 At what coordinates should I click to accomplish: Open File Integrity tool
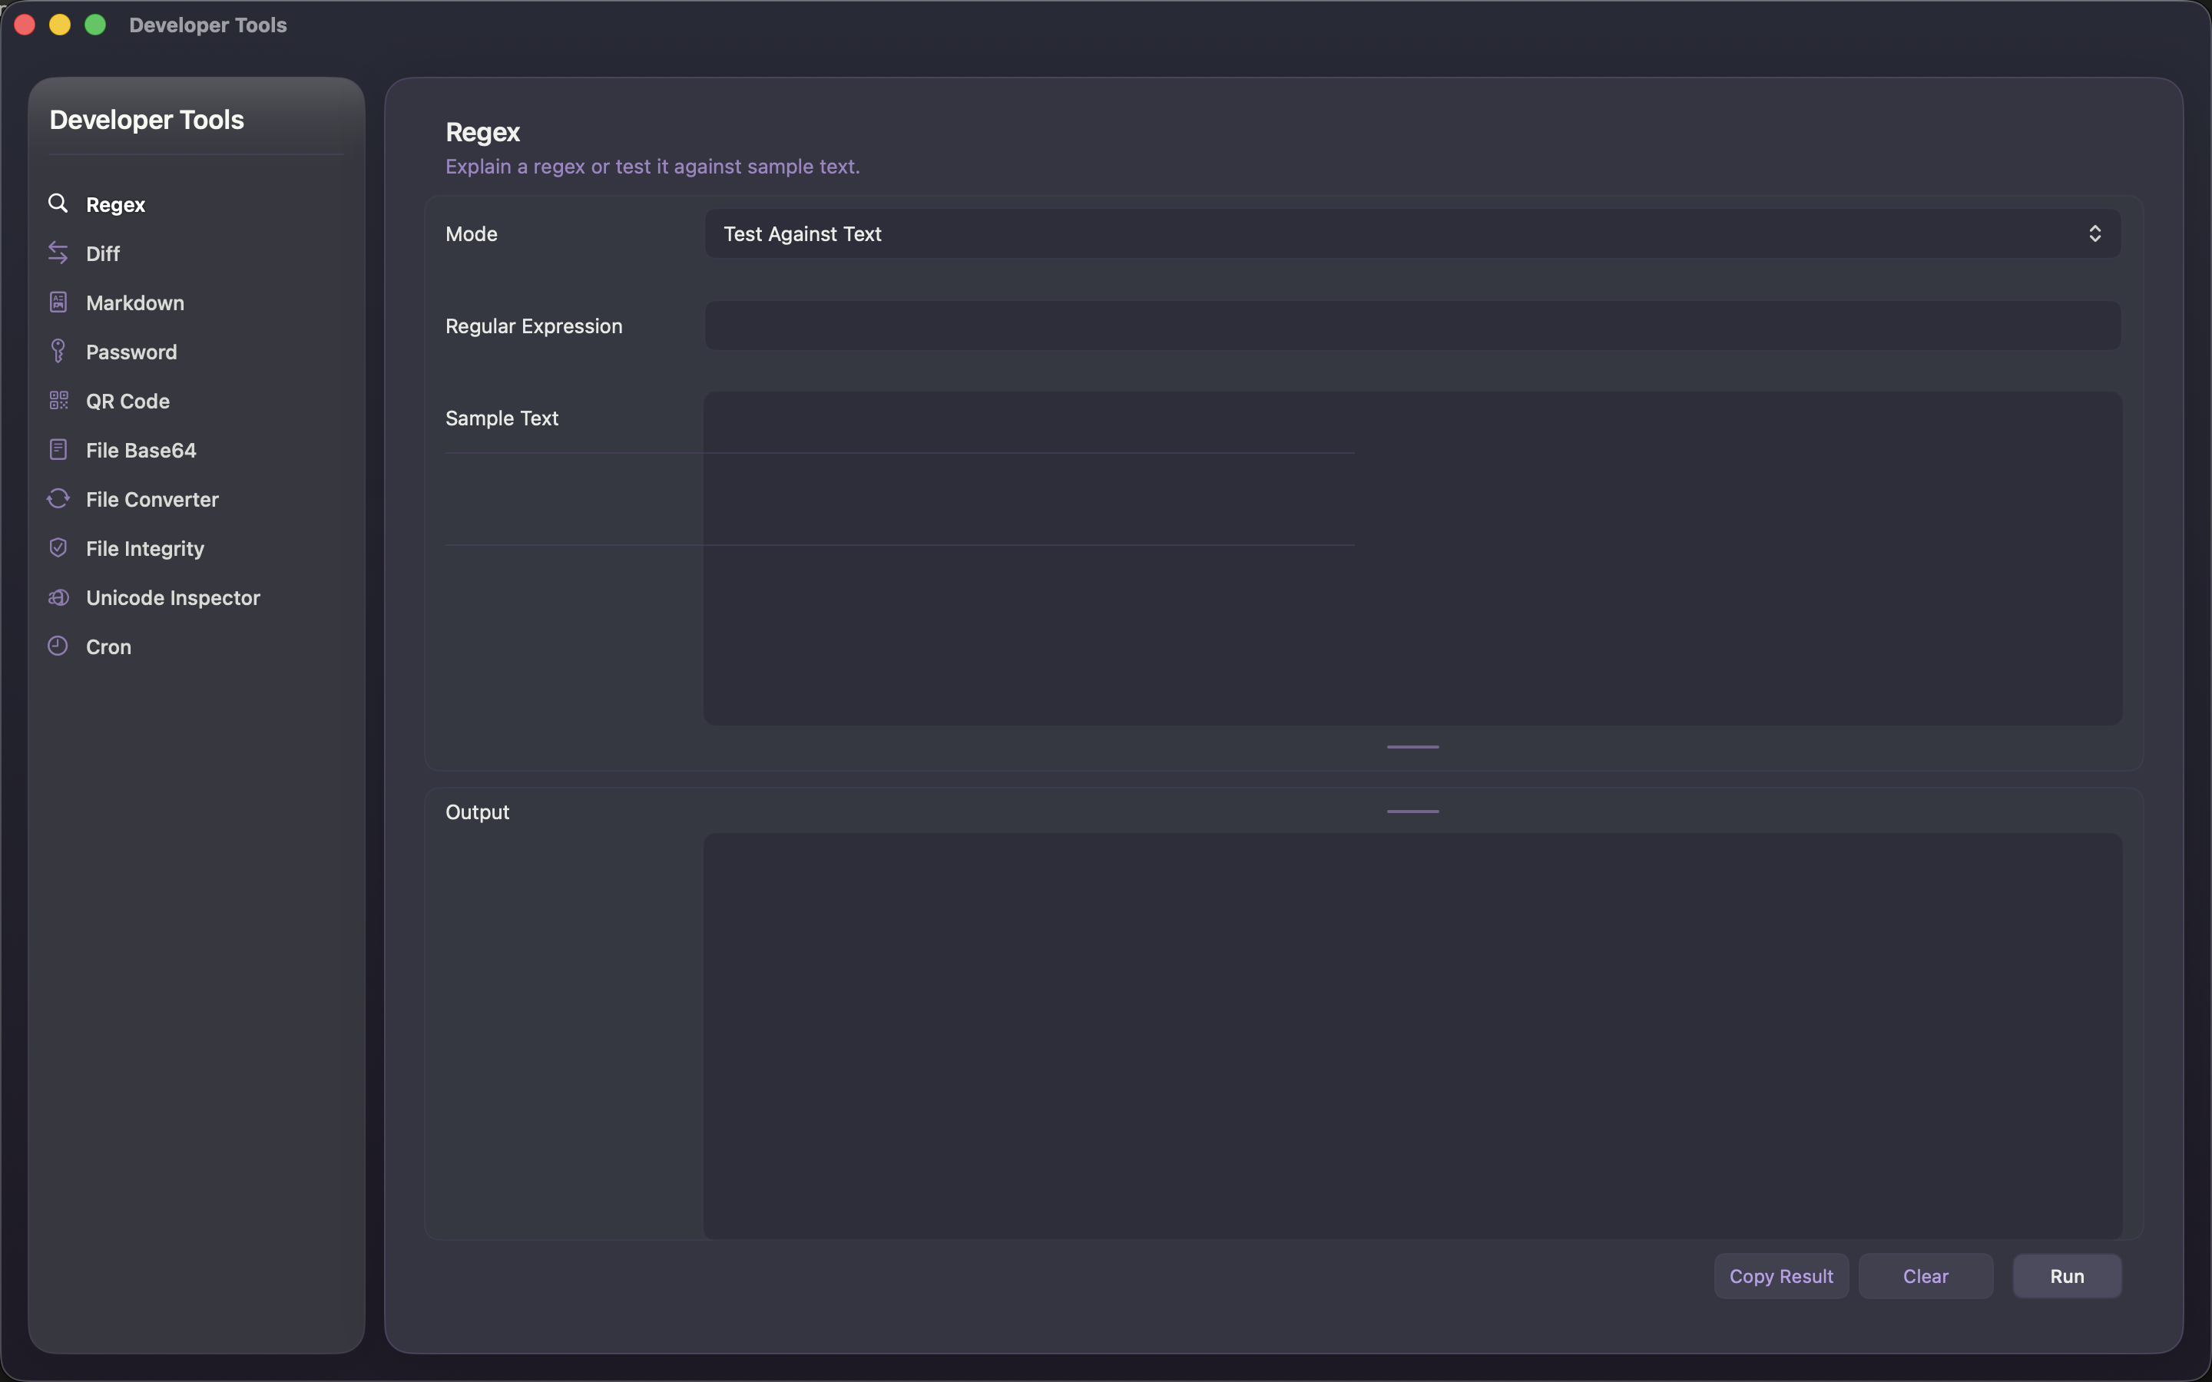[145, 548]
